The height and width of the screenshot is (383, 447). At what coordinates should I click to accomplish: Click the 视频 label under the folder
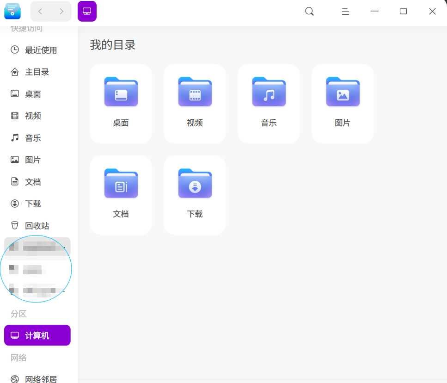coord(195,123)
